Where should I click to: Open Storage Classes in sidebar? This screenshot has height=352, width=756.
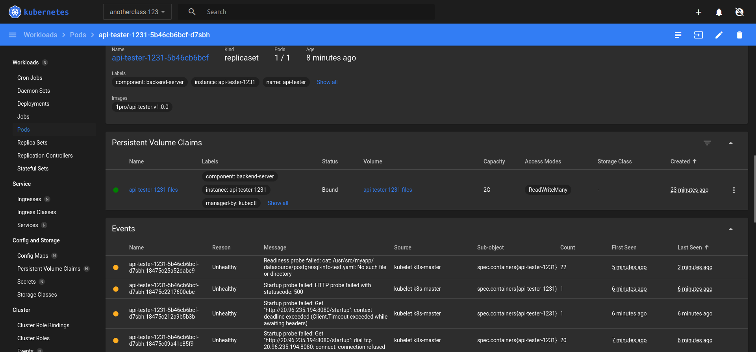pyautogui.click(x=37, y=295)
